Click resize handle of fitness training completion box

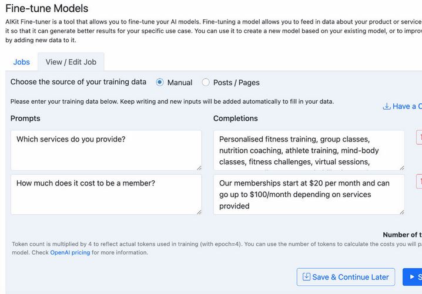click(x=402, y=168)
